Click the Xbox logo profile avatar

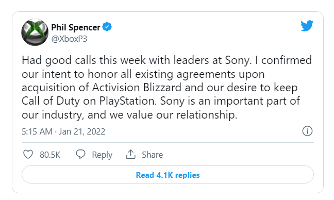[35, 32]
